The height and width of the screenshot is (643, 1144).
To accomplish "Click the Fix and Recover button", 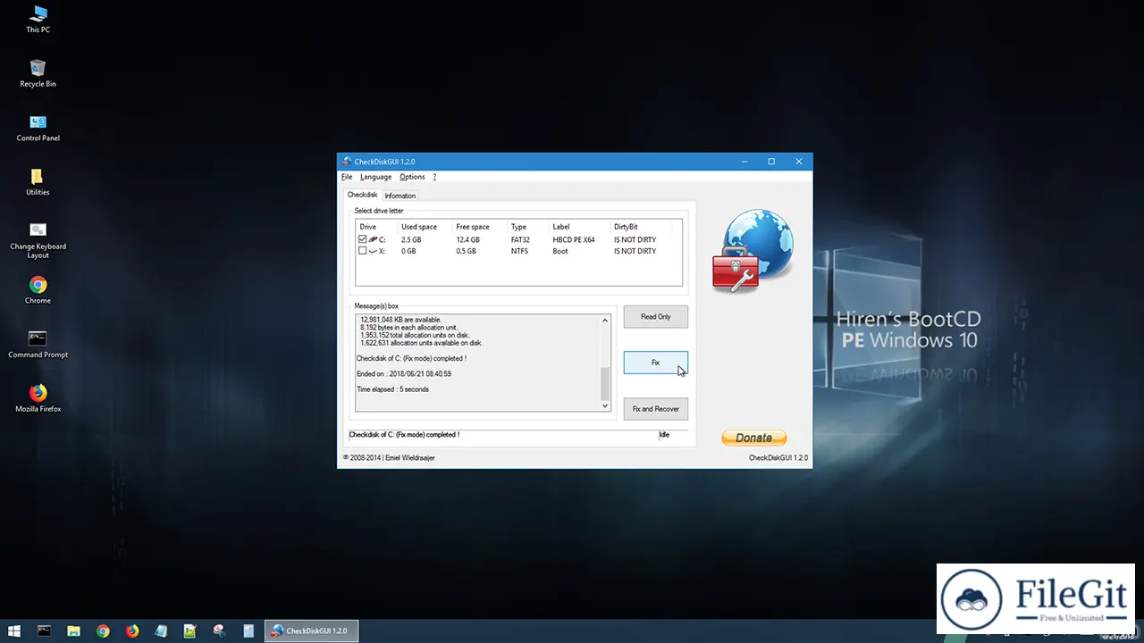I will (655, 409).
